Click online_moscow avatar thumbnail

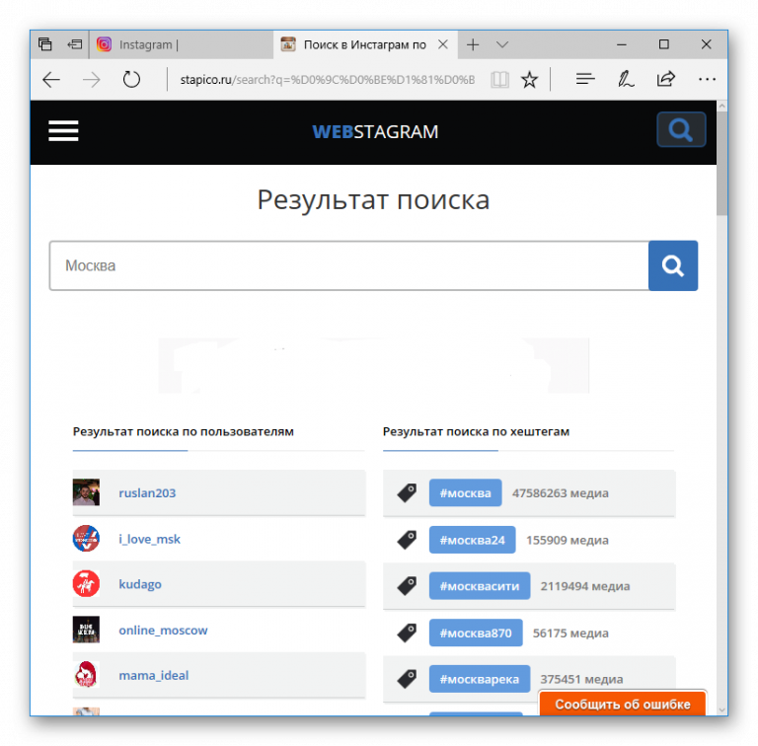pyautogui.click(x=86, y=630)
